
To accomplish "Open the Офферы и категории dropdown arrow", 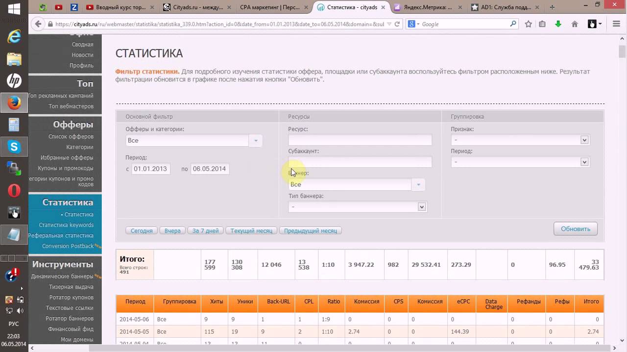I will [256, 141].
